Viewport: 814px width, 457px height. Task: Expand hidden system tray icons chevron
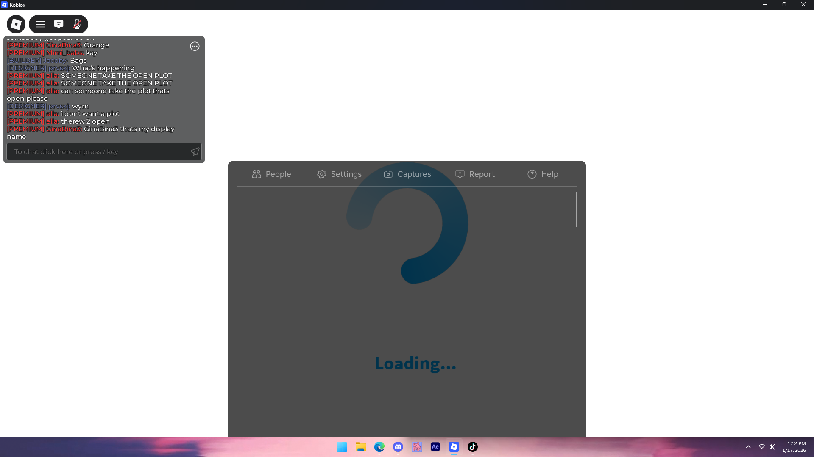[748, 447]
